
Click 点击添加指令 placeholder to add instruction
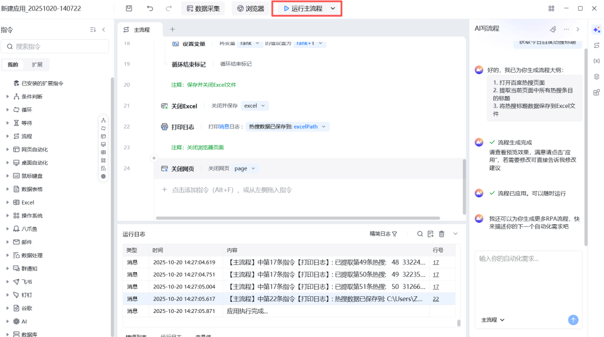231,190
